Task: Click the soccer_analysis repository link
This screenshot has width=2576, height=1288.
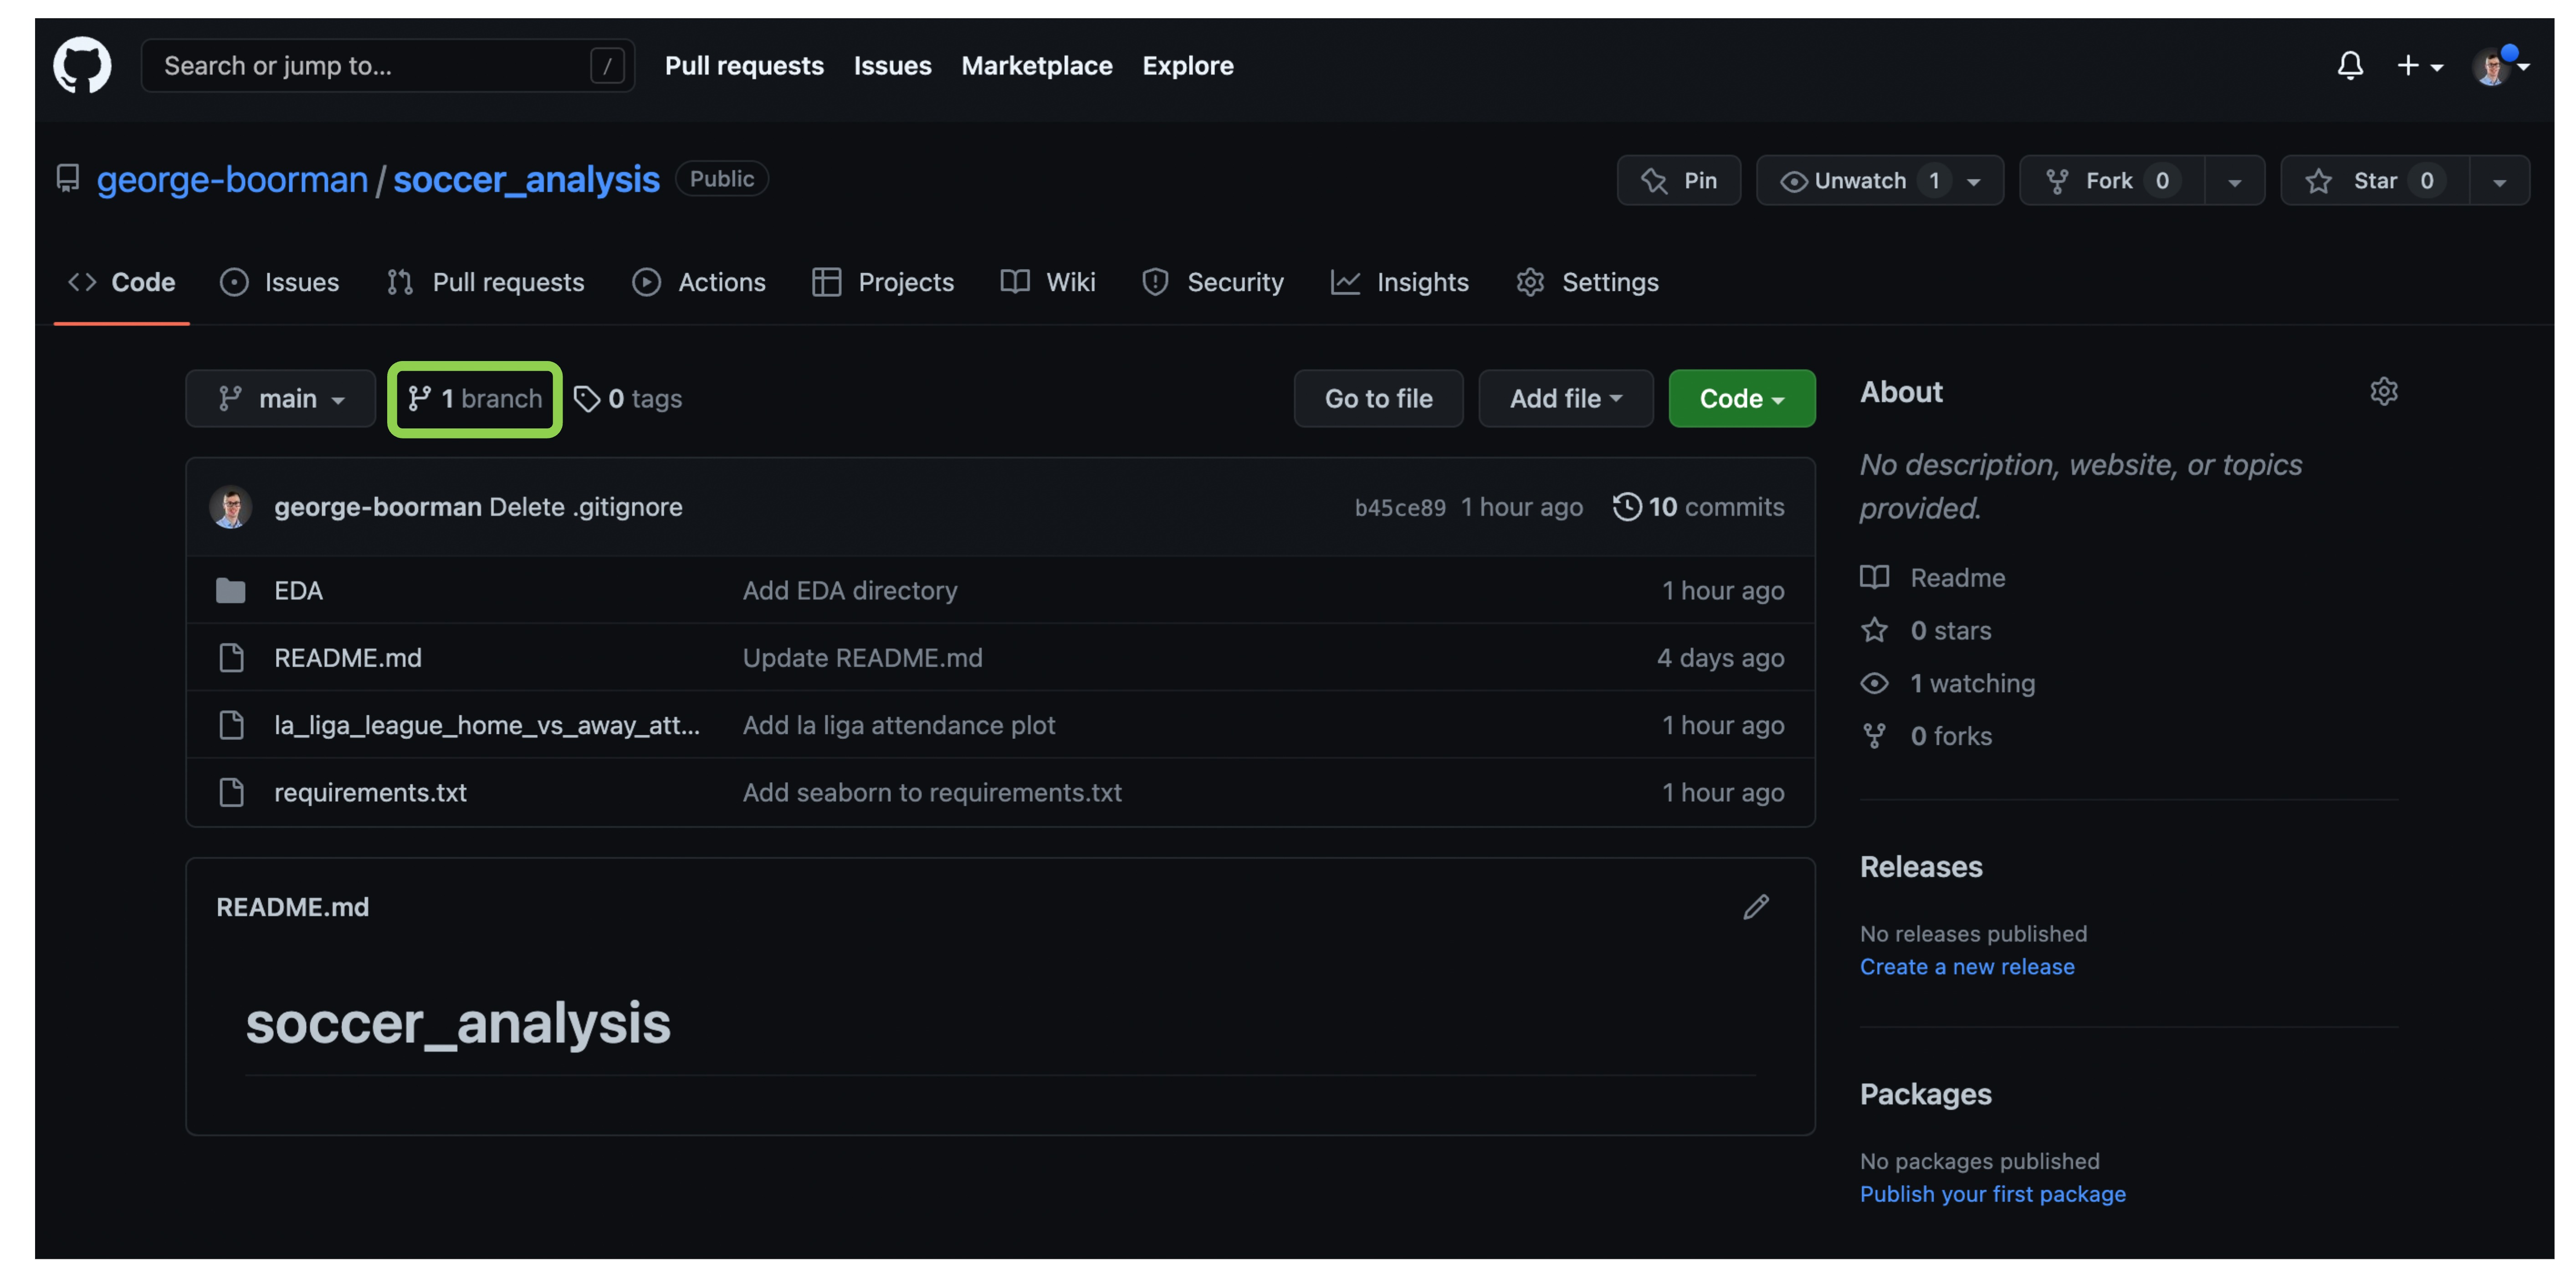Action: (526, 179)
